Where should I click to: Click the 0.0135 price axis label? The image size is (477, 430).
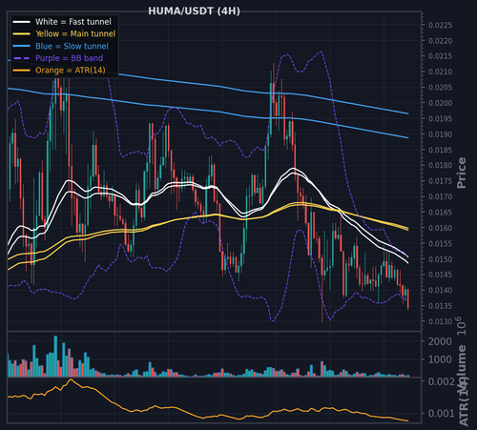coord(441,306)
